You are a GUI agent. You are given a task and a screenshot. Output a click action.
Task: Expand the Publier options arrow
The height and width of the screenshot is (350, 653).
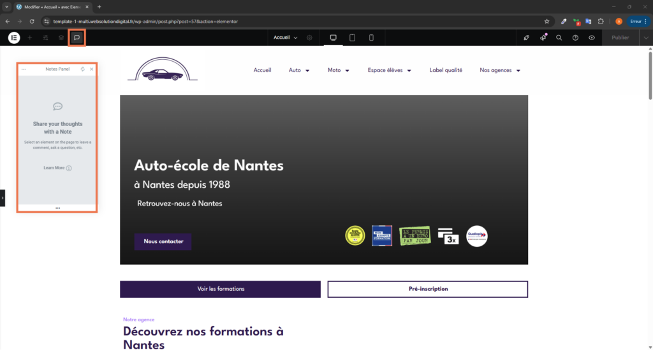tap(646, 38)
